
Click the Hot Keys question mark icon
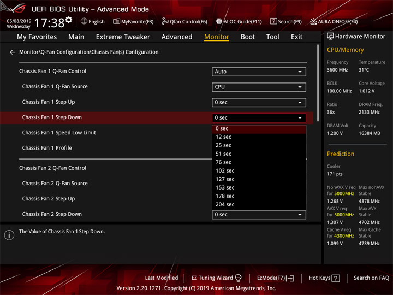pyautogui.click(x=336, y=278)
